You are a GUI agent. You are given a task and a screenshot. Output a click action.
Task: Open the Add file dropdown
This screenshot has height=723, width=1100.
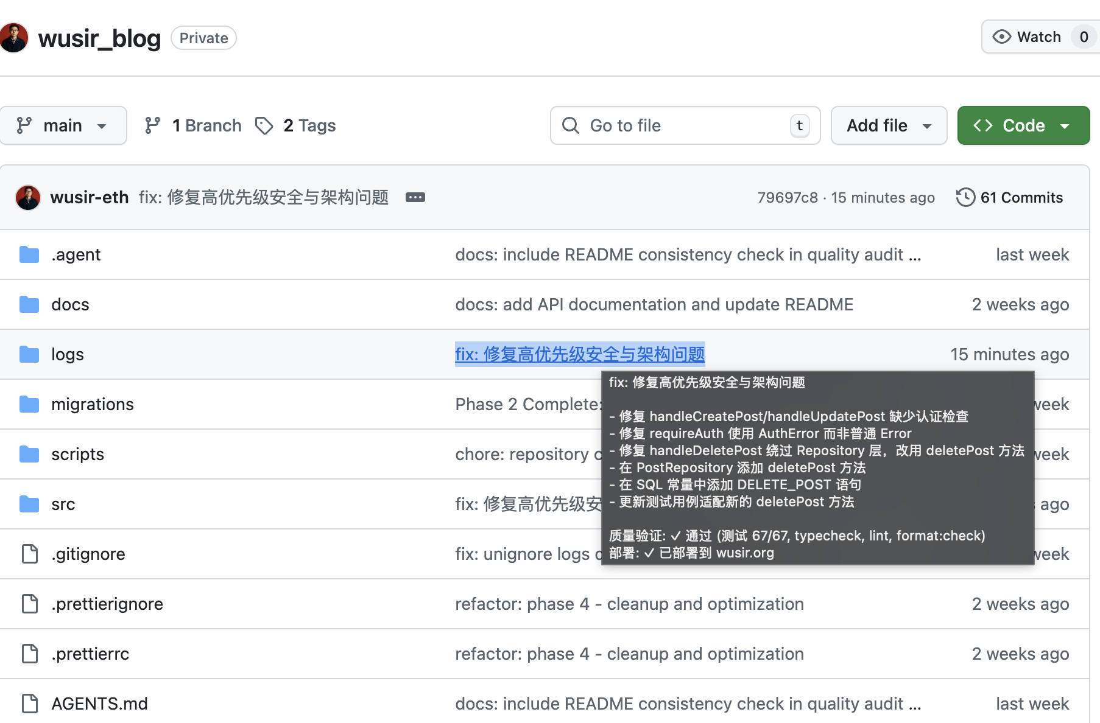[889, 125]
